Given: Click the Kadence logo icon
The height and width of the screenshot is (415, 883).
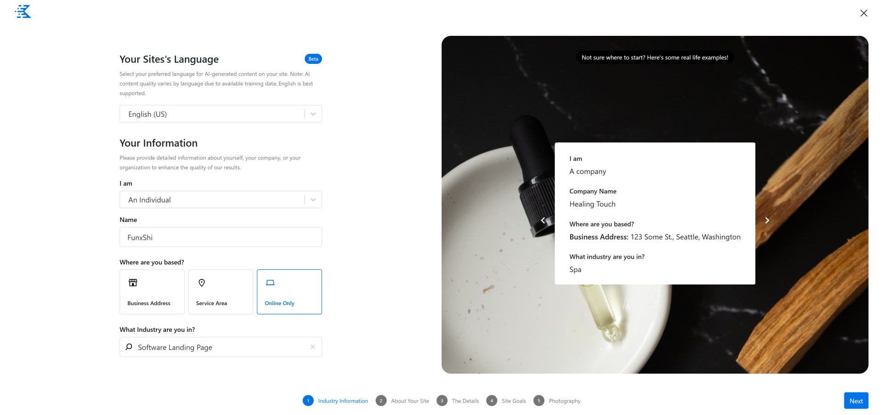Looking at the screenshot, I should (23, 11).
